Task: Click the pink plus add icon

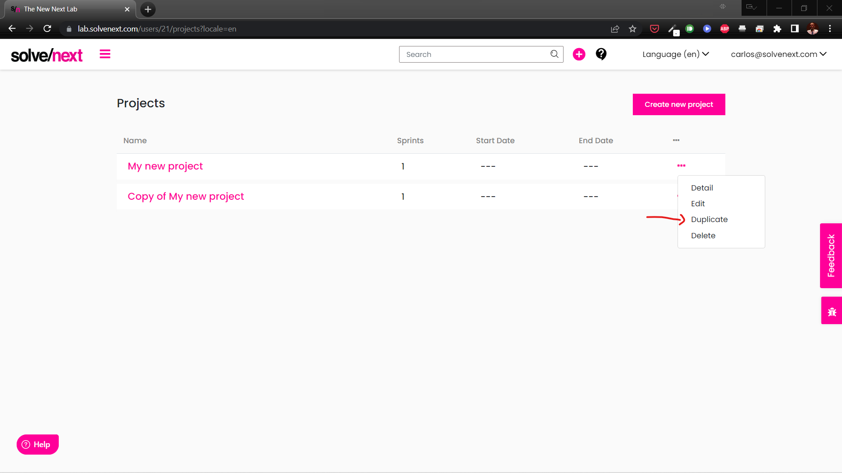Action: tap(579, 54)
